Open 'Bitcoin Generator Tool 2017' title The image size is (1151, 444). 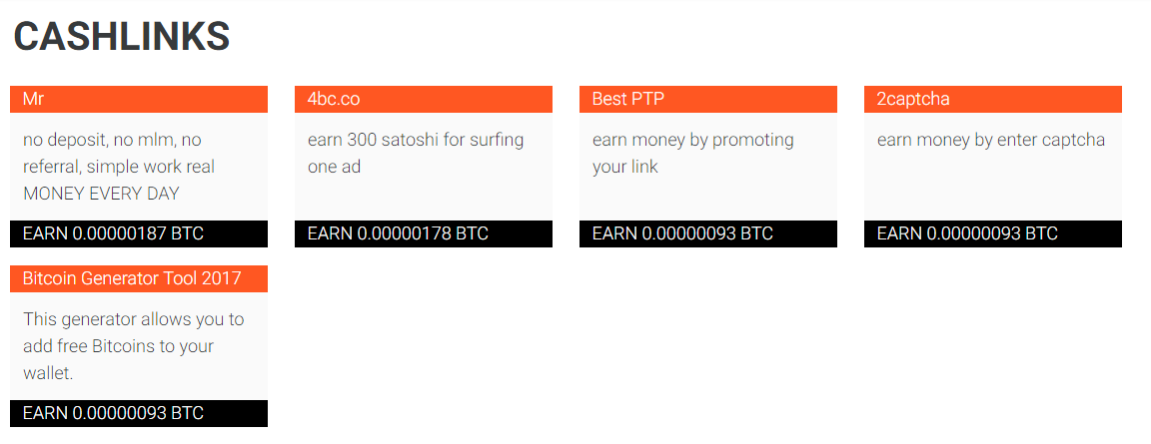click(x=132, y=278)
